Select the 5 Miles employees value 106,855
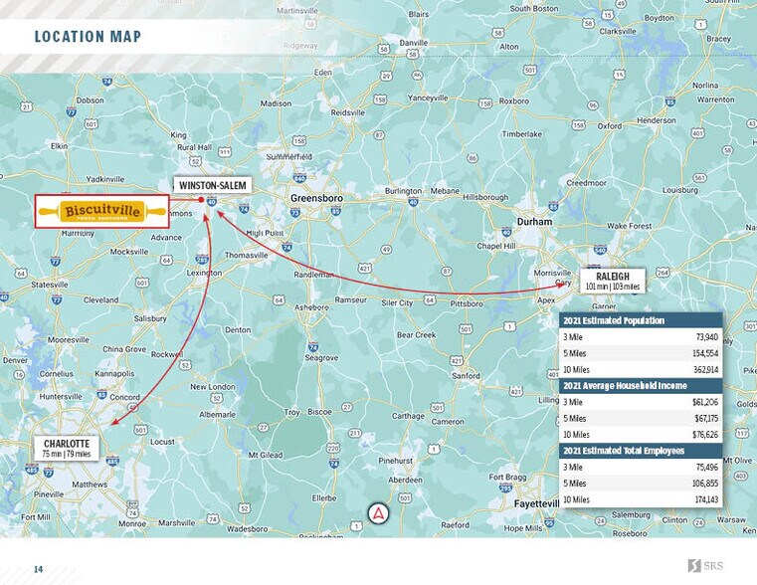 point(702,484)
